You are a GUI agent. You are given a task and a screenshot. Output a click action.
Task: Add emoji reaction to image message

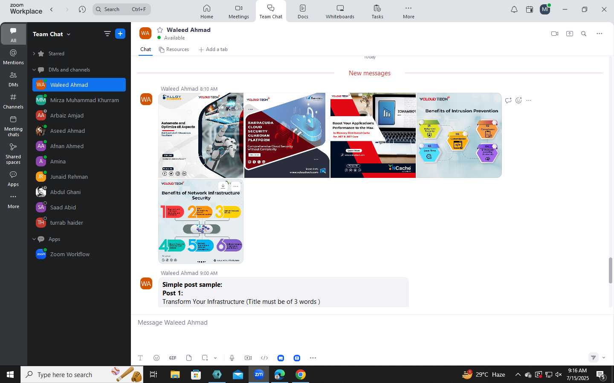click(518, 100)
